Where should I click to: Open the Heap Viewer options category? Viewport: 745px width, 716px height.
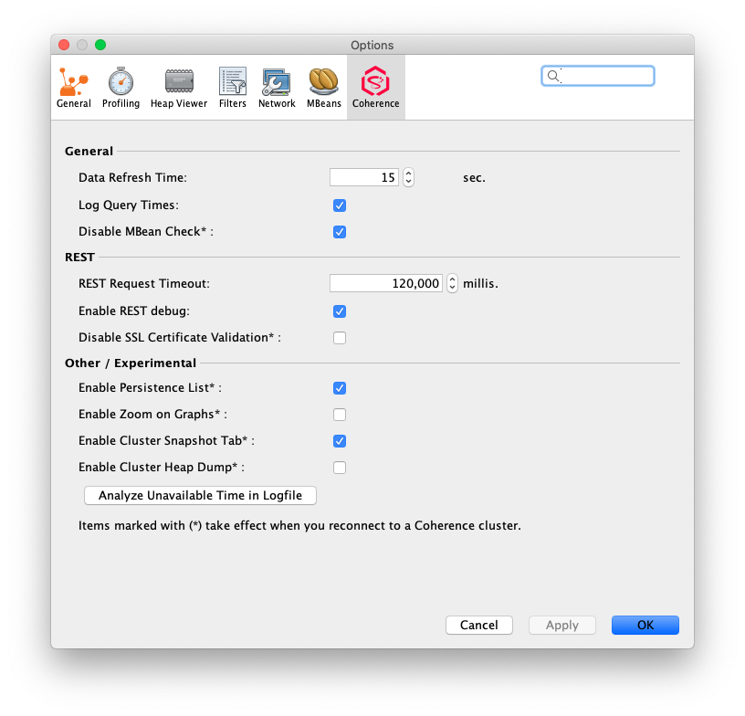coord(179,88)
